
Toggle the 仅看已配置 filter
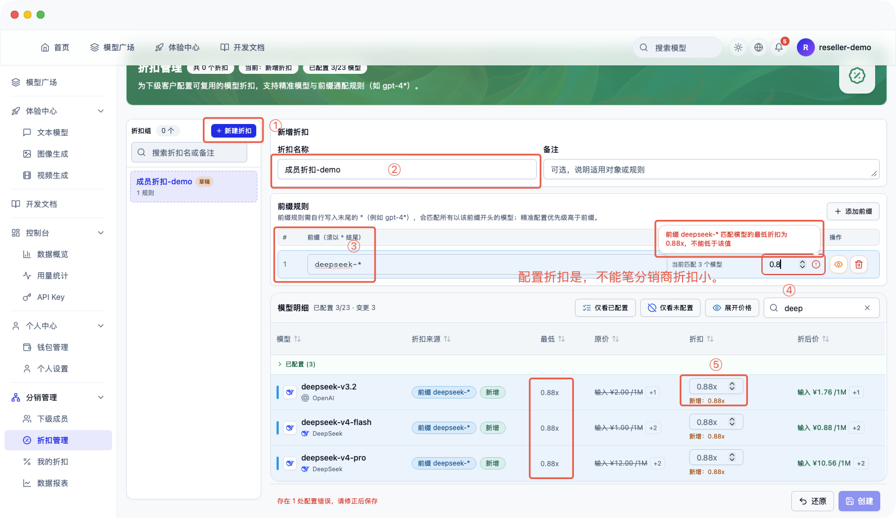pos(605,308)
